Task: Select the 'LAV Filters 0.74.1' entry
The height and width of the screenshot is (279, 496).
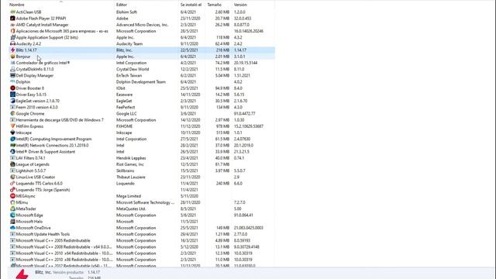Action: 30,158
